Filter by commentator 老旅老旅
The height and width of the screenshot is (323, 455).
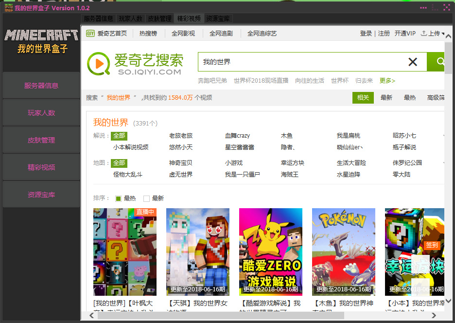(181, 136)
